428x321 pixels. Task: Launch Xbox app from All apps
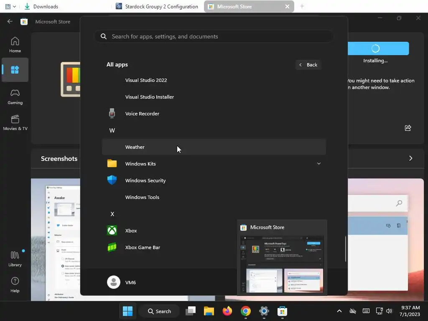pyautogui.click(x=214, y=231)
